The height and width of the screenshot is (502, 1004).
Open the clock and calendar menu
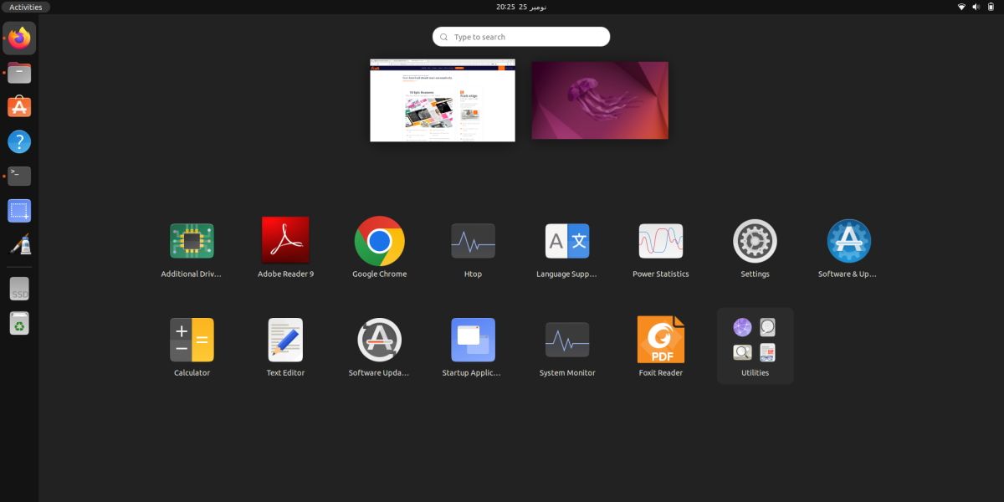pos(521,7)
